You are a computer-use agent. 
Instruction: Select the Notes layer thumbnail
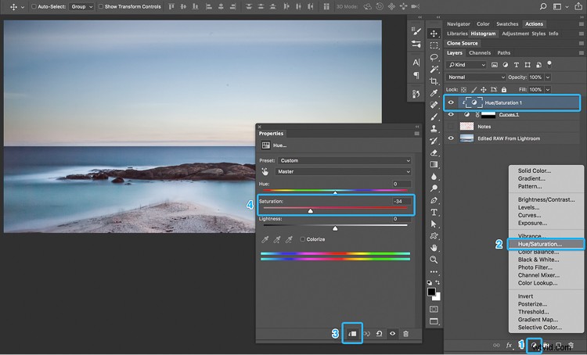point(466,127)
